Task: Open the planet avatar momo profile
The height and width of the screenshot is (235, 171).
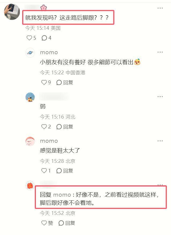Action: coord(30,53)
